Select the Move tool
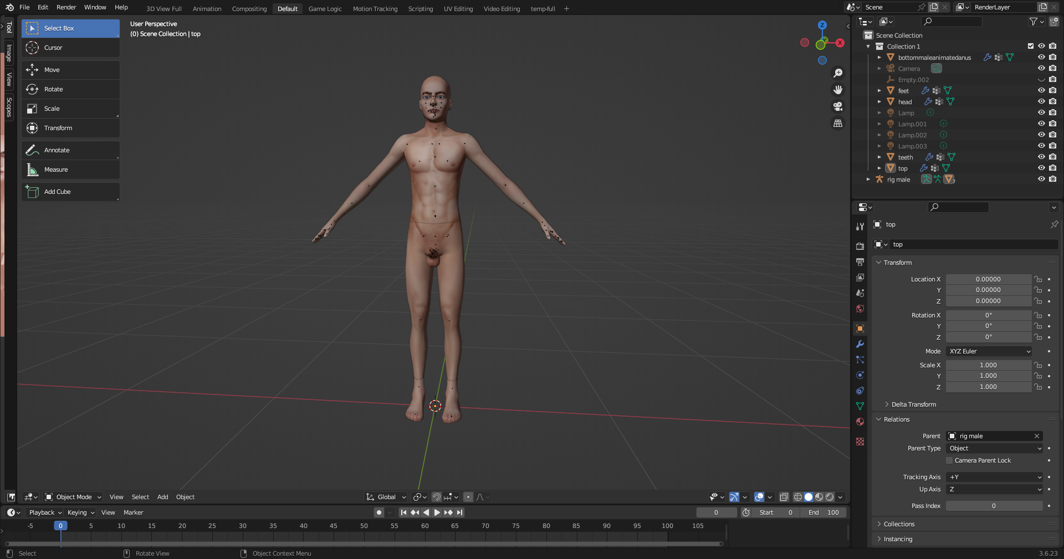The height and width of the screenshot is (559, 1064). (70, 70)
